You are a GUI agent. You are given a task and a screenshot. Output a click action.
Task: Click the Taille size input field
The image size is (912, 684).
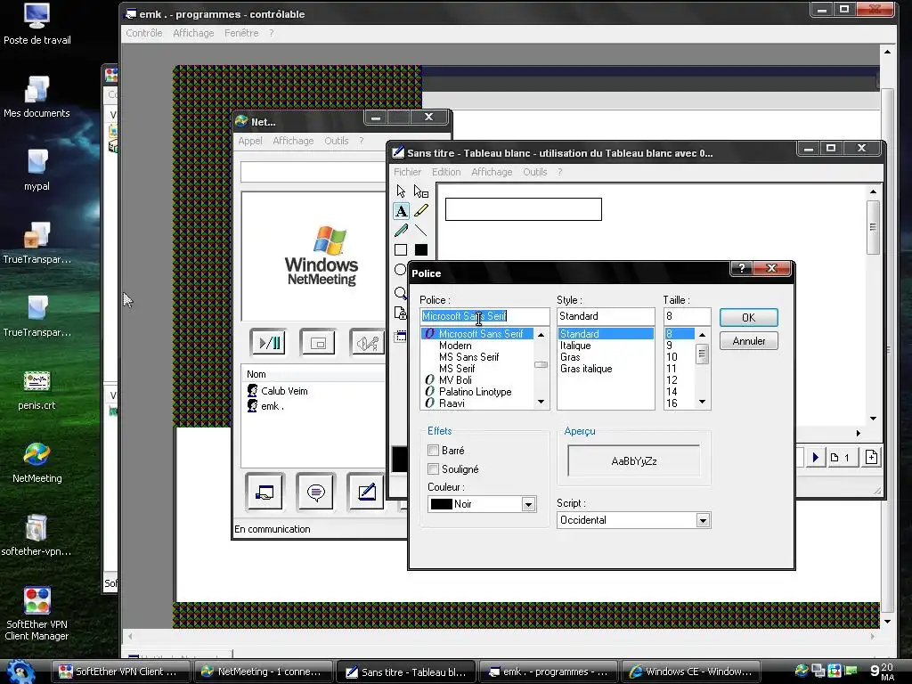pos(687,316)
